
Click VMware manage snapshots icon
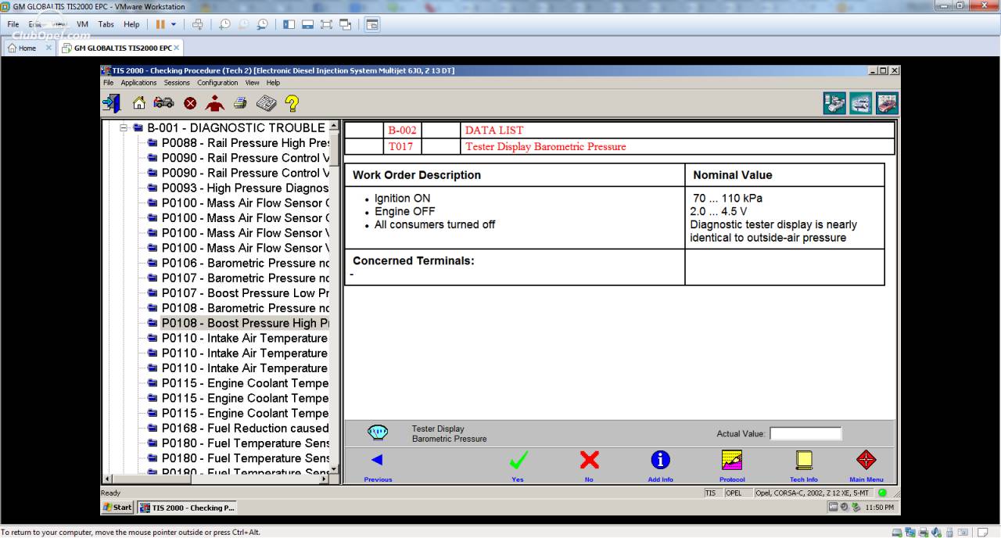coord(262,24)
